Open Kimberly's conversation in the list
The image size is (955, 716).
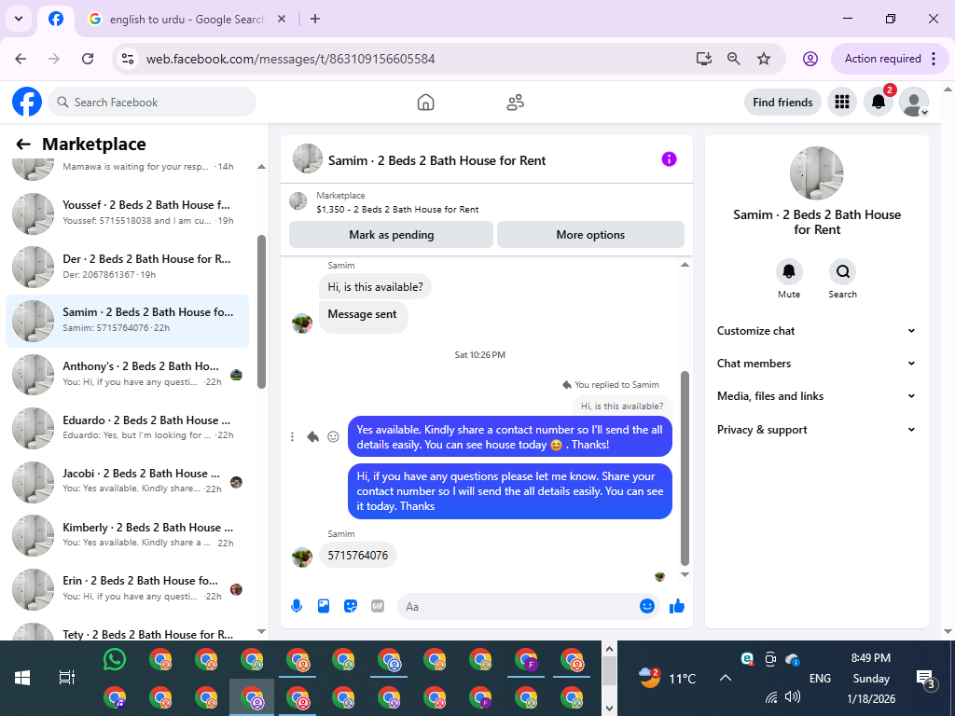click(x=127, y=534)
